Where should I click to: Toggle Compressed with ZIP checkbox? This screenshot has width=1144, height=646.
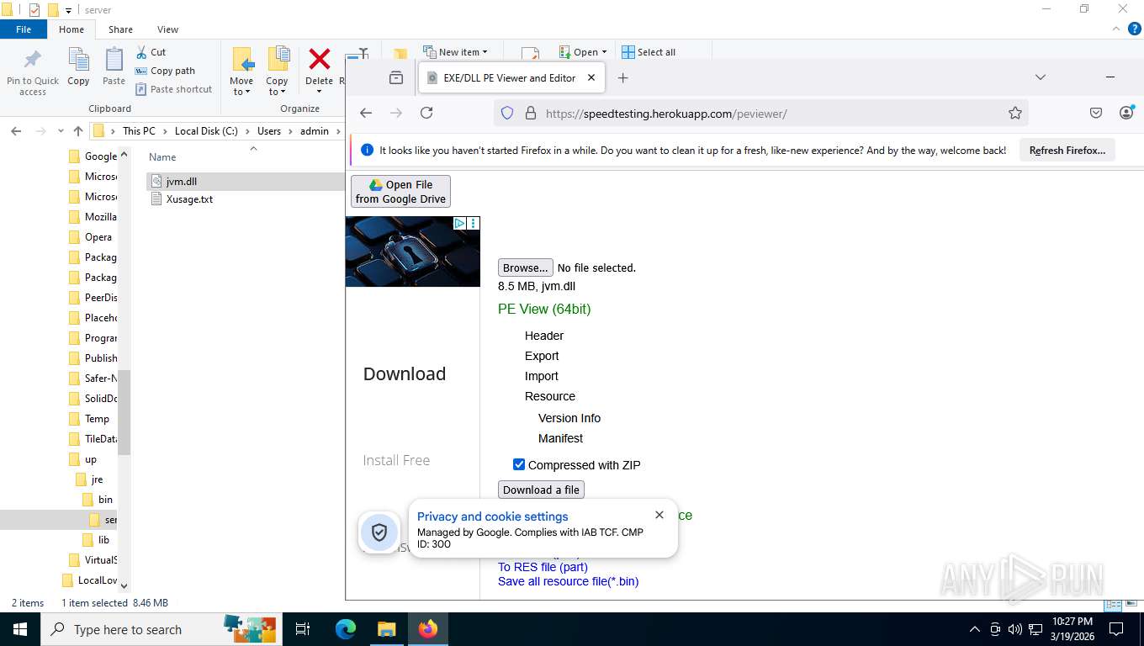click(x=519, y=464)
